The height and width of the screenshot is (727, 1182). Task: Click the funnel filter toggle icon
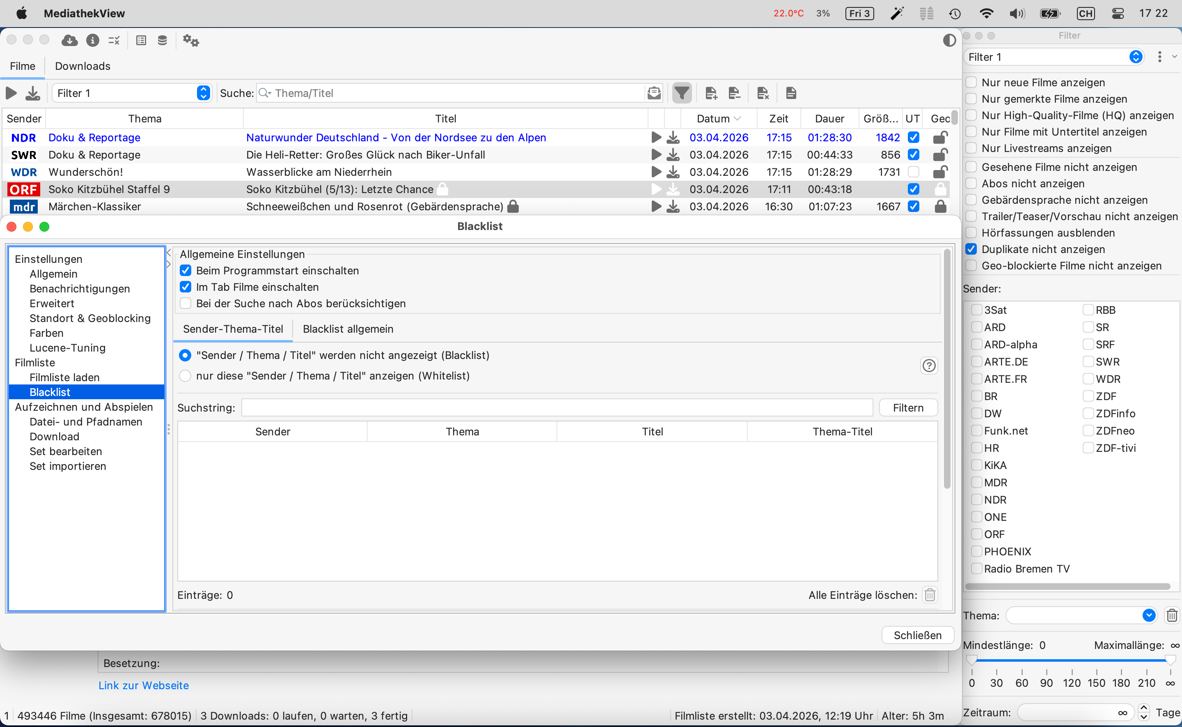682,93
